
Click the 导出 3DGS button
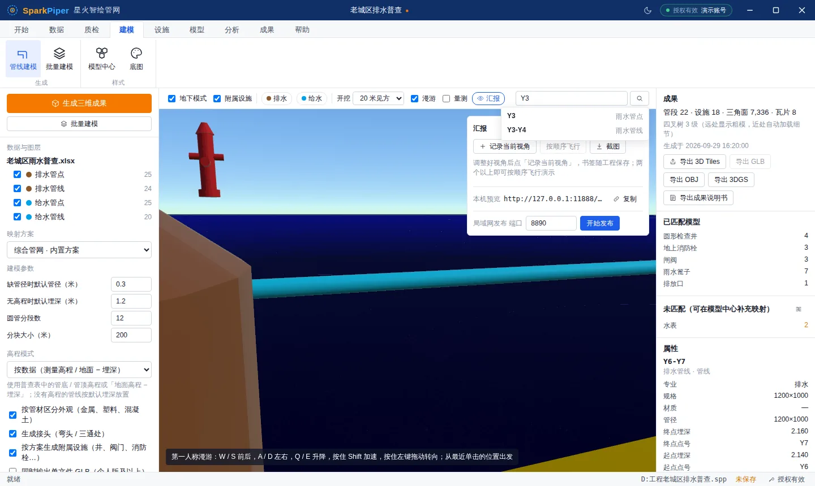coord(731,180)
